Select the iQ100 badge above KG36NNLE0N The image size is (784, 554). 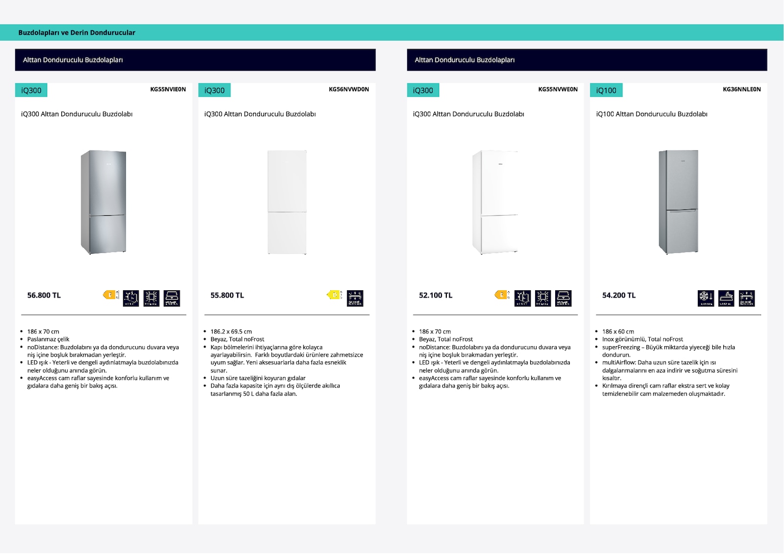[x=607, y=90]
